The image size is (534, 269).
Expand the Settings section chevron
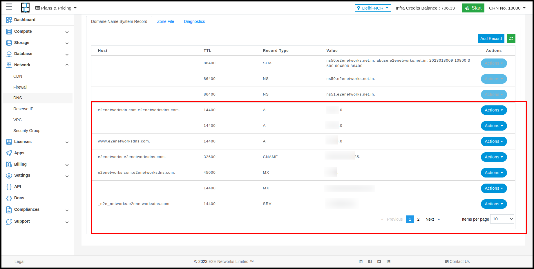pyautogui.click(x=67, y=176)
